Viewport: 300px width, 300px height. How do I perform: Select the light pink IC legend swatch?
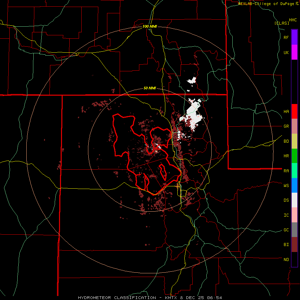pyautogui.click(x=294, y=215)
